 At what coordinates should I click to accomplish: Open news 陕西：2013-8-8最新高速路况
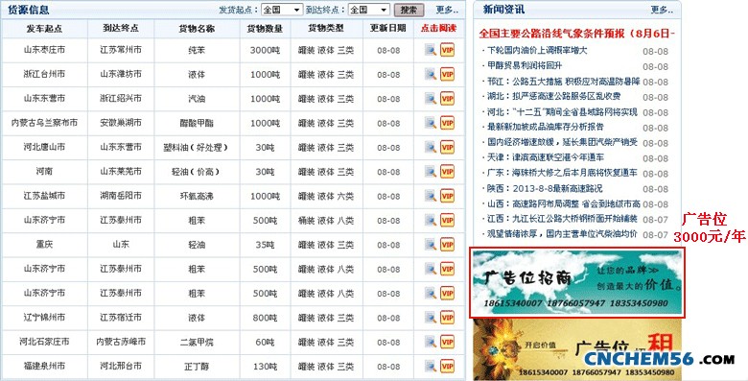545,188
